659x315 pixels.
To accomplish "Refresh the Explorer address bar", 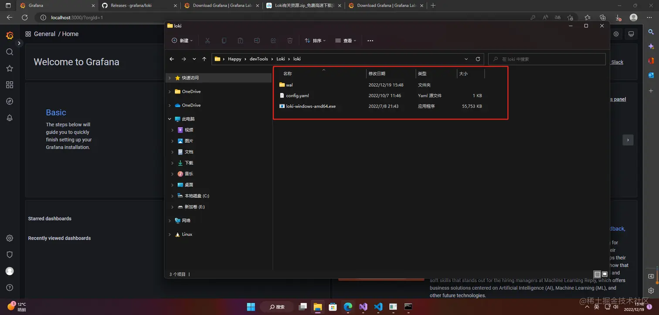I will (x=478, y=59).
